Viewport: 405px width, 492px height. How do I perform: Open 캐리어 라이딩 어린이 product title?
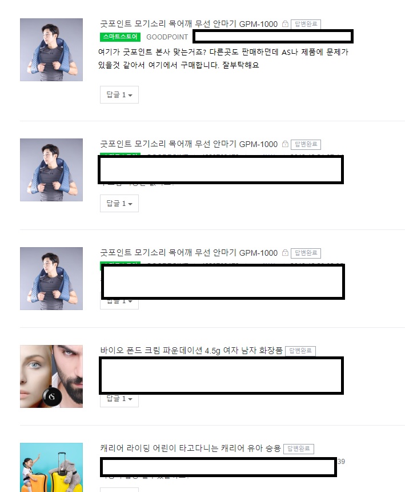click(190, 448)
